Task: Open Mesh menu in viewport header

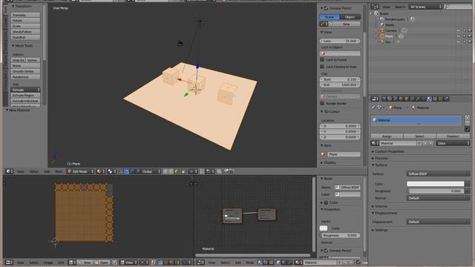Action: 59,171
